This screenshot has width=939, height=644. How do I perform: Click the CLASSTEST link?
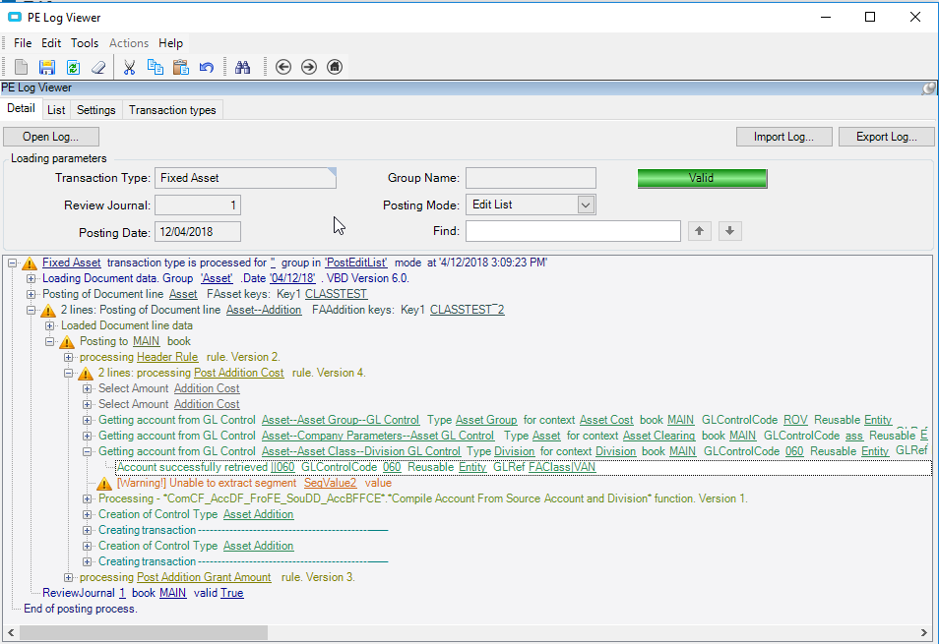(x=336, y=294)
